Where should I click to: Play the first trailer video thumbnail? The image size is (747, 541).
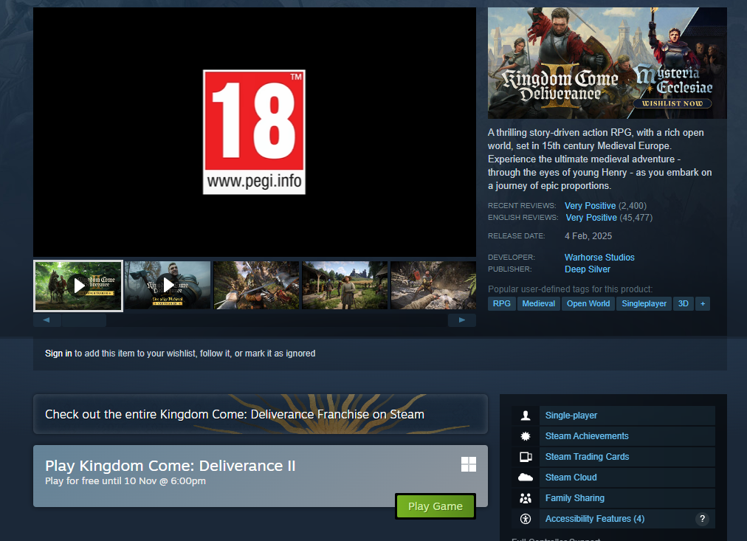[x=78, y=285]
